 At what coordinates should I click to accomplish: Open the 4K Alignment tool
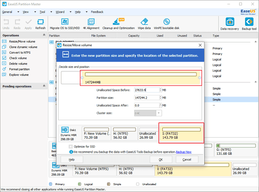[91, 24]
